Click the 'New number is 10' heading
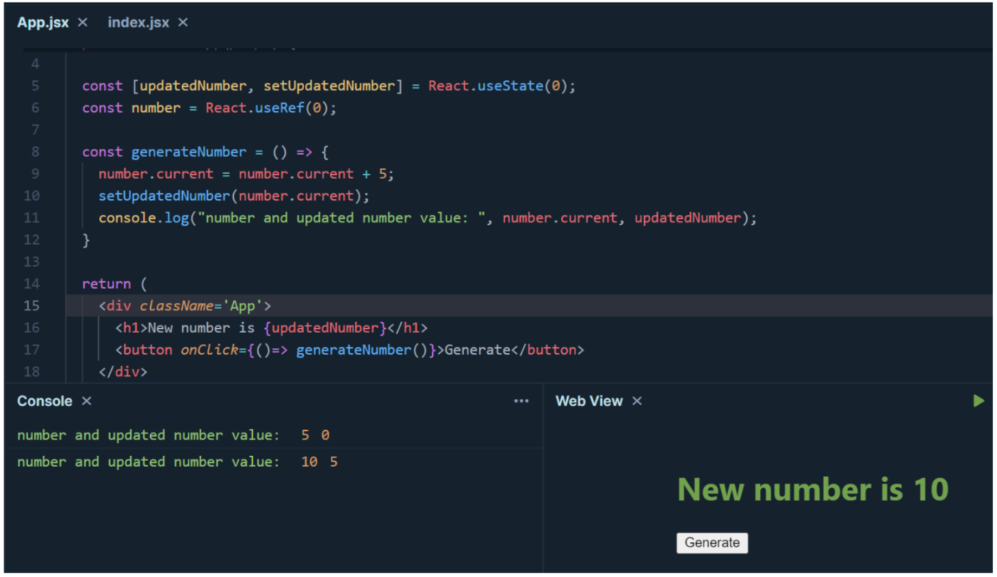 [813, 490]
